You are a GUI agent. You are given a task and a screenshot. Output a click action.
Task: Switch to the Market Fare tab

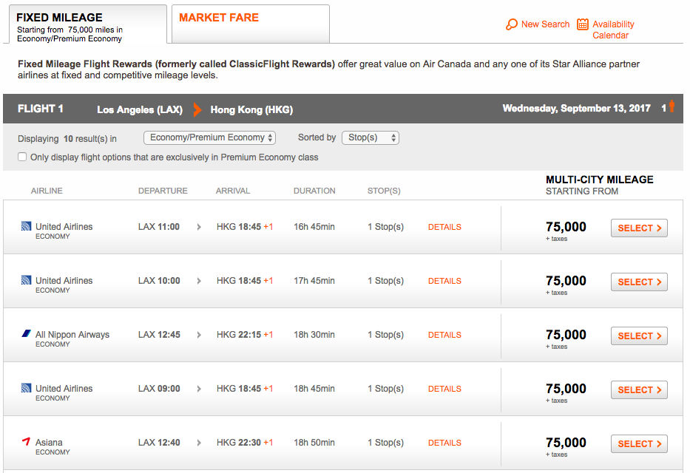pos(251,24)
